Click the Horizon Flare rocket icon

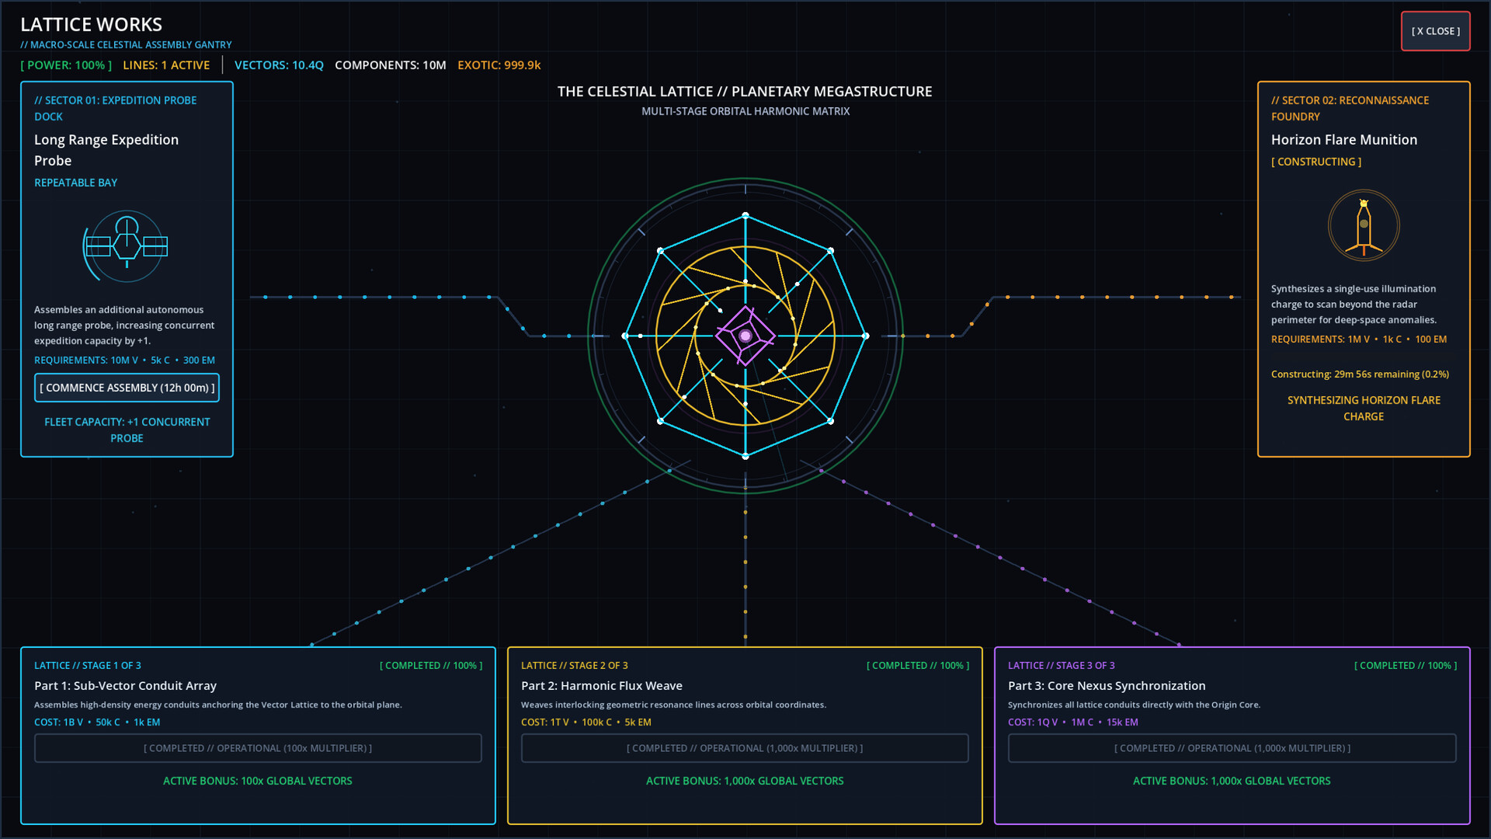tap(1364, 225)
